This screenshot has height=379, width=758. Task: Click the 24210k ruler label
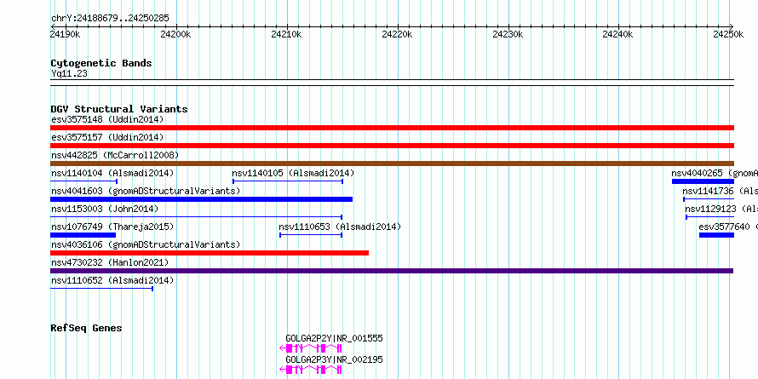[287, 34]
